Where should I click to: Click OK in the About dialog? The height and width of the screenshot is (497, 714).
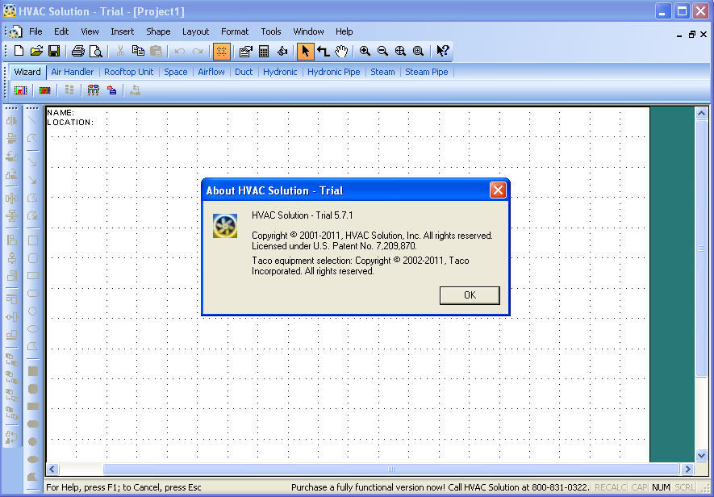(470, 295)
